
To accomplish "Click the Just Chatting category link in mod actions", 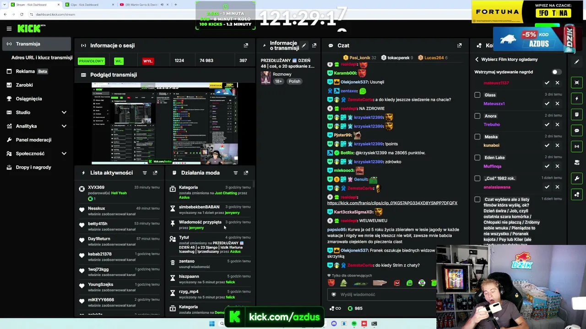I will pos(226,193).
